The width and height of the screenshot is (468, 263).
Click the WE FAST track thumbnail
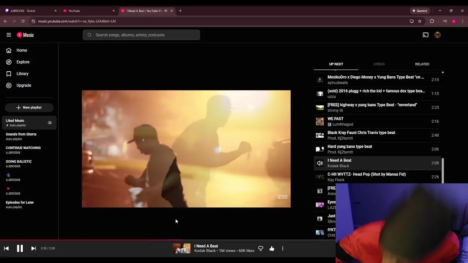coord(320,121)
